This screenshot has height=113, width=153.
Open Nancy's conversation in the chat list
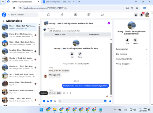pyautogui.click(x=19, y=100)
